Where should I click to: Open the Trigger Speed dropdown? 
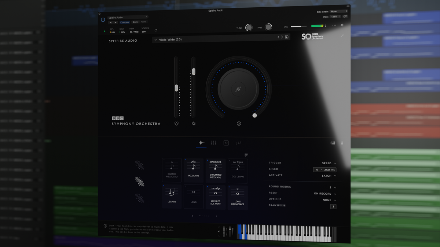329,163
